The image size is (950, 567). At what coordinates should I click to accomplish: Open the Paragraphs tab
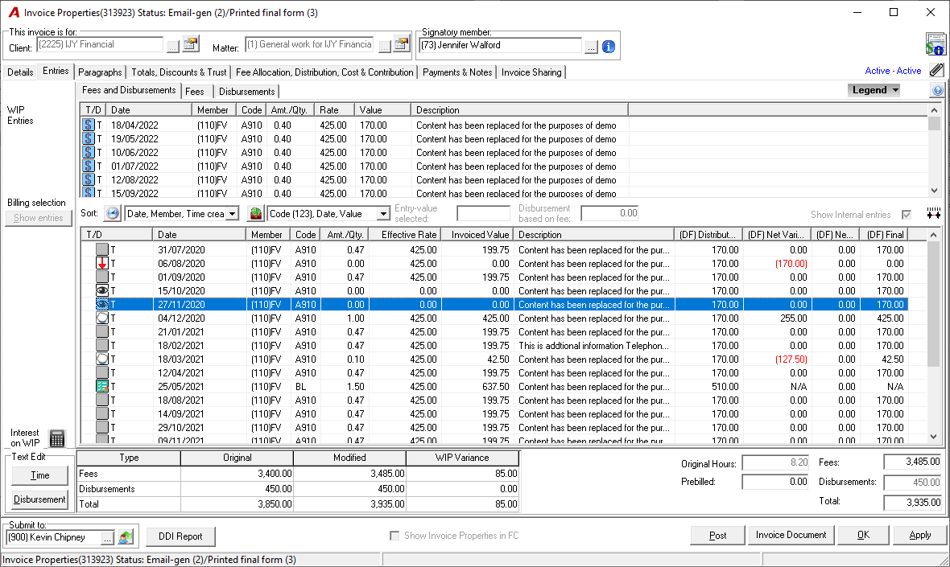tap(100, 72)
